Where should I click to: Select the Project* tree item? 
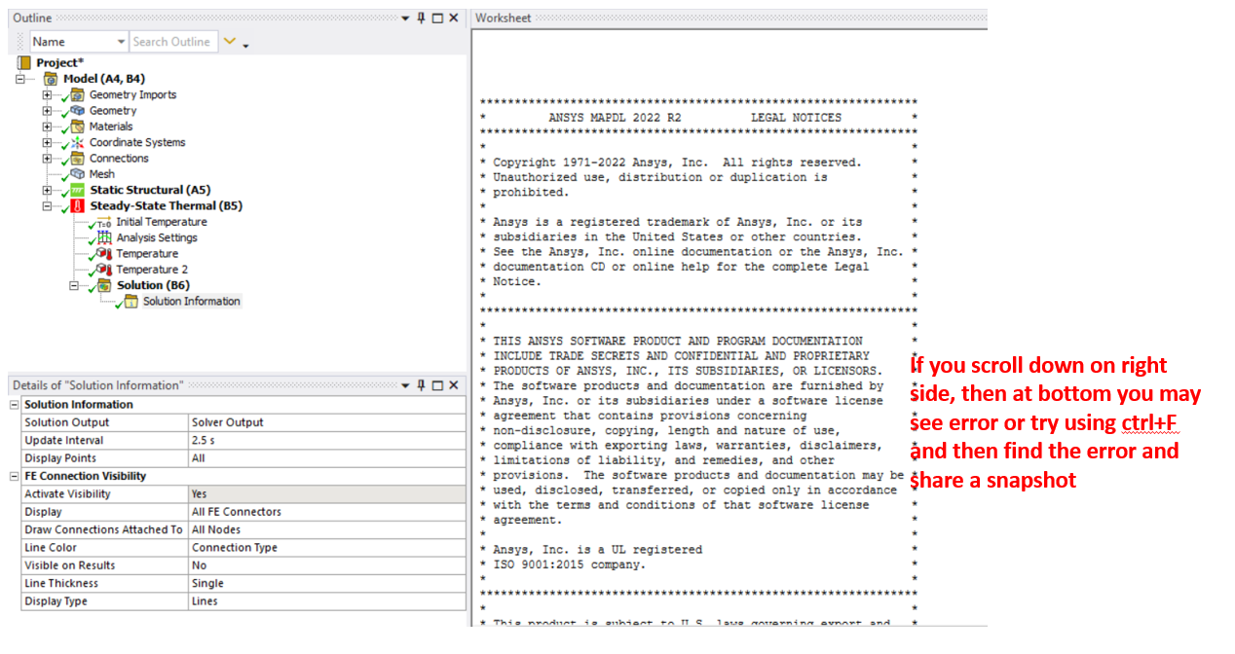pos(59,62)
